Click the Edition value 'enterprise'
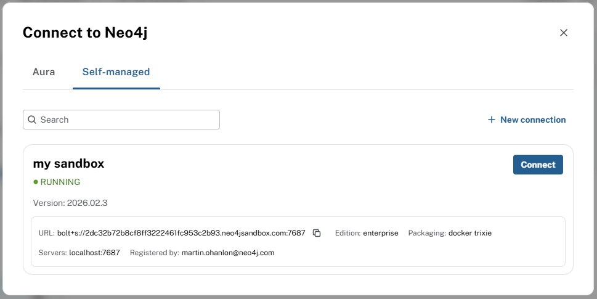The image size is (597, 299). pyautogui.click(x=380, y=232)
